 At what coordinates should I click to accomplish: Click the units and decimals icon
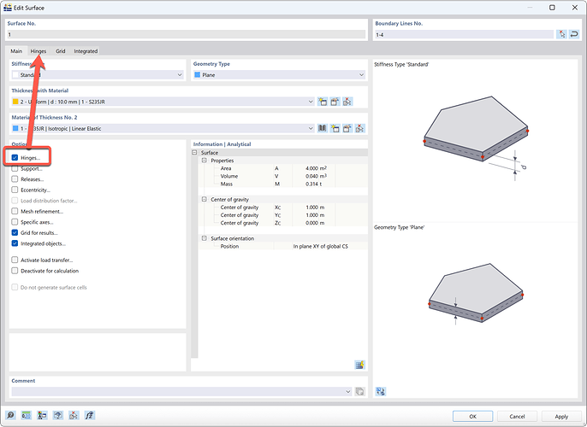coord(27,415)
